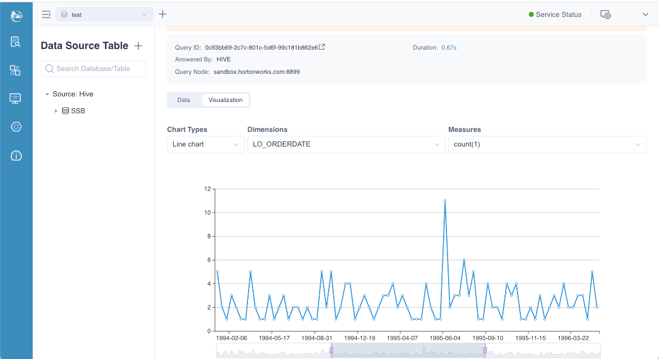This screenshot has width=659, height=359.
Task: Switch to the Data tab
Action: point(184,100)
